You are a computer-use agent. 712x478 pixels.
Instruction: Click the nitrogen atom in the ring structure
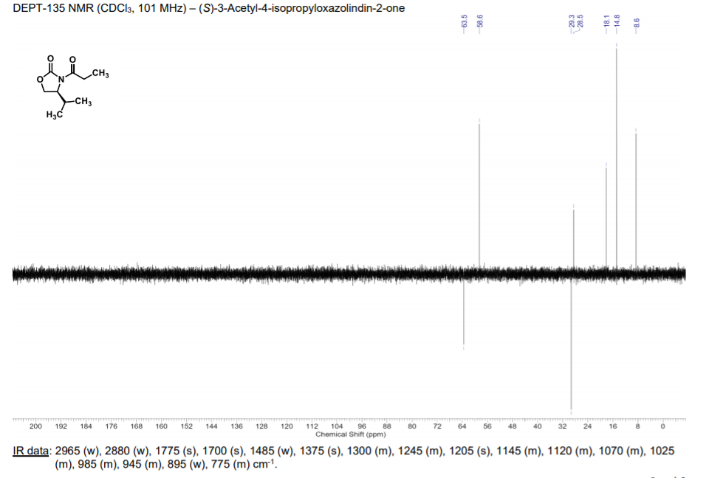tap(61, 79)
